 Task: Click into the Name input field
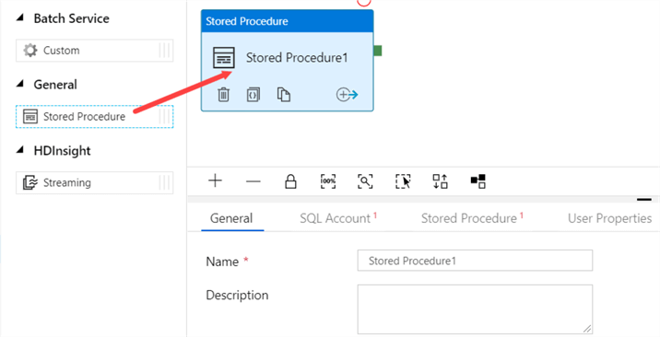pos(475,261)
